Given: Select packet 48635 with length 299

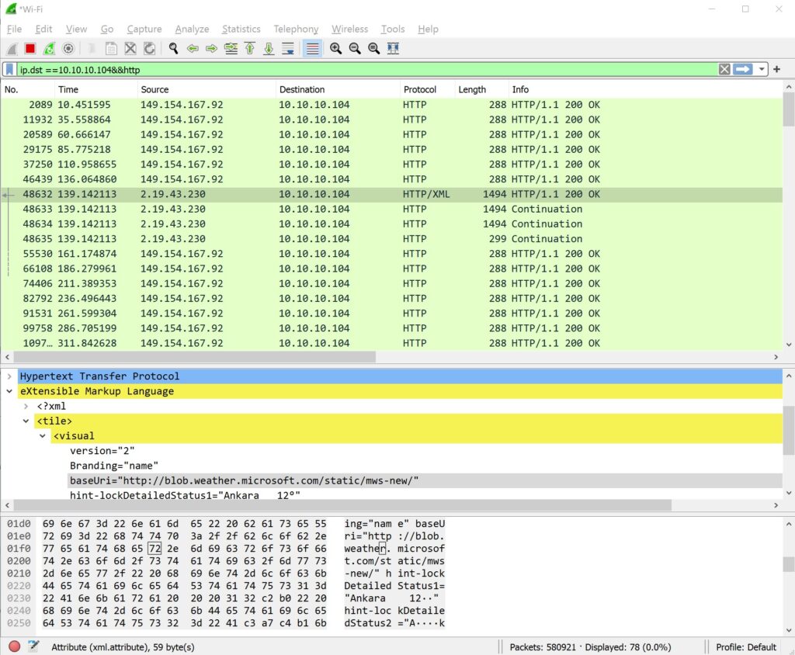Looking at the screenshot, I should pyautogui.click(x=391, y=239).
